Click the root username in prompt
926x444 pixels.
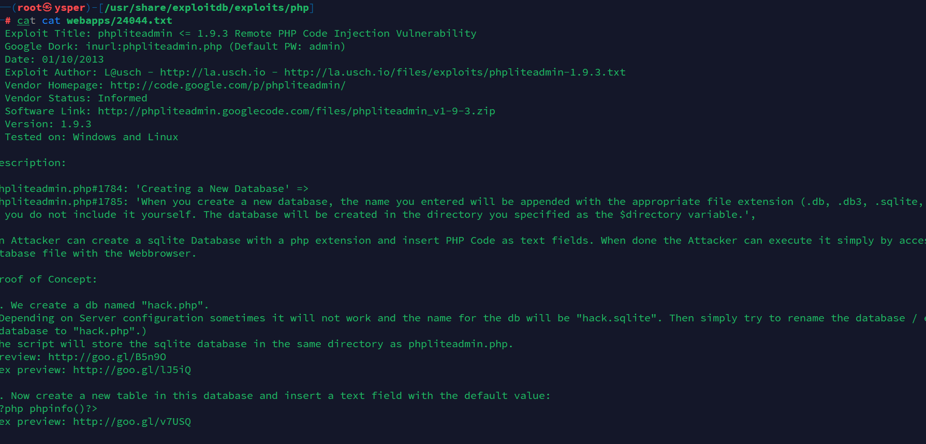[x=30, y=8]
